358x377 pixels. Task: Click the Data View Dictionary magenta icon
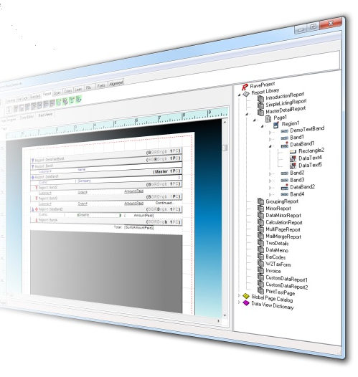pyautogui.click(x=246, y=302)
